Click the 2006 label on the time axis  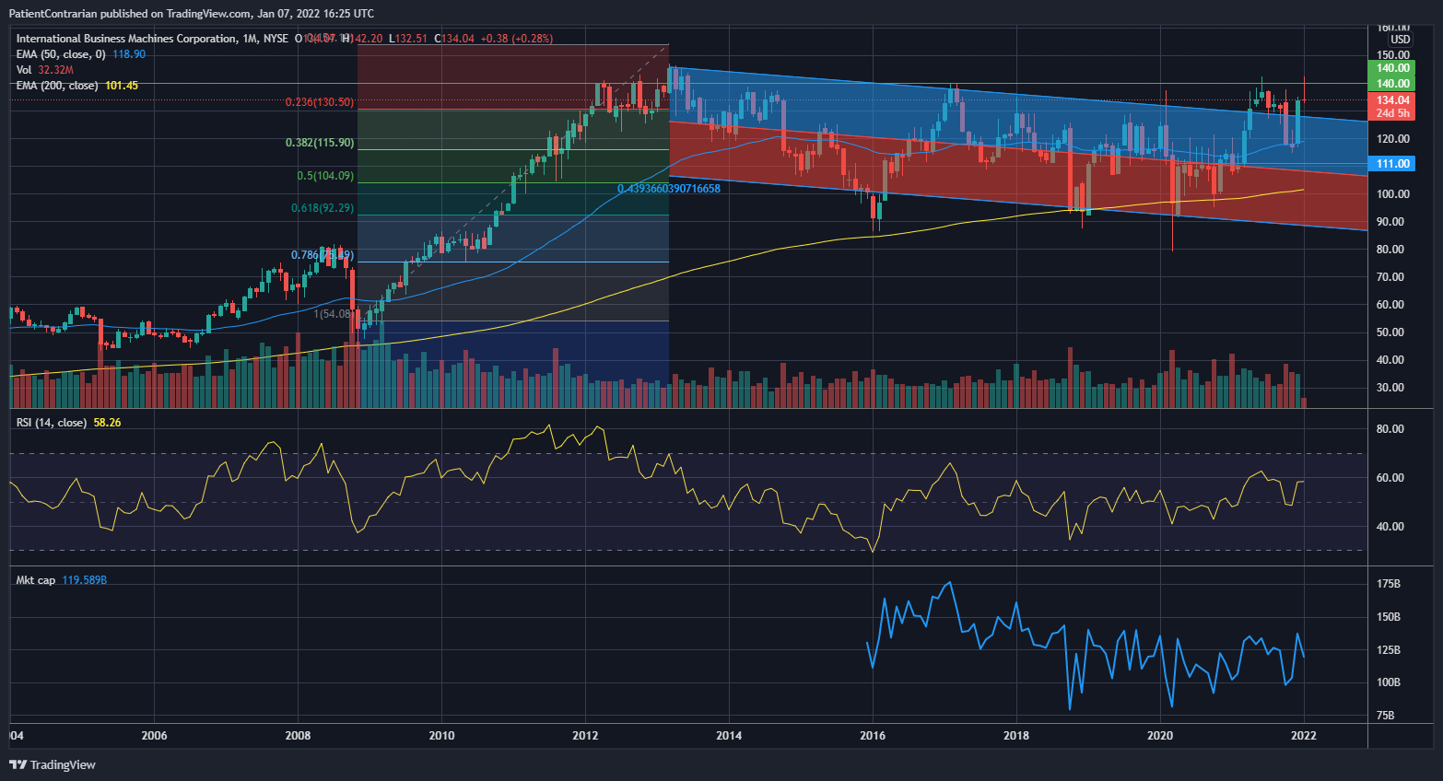pos(154,735)
